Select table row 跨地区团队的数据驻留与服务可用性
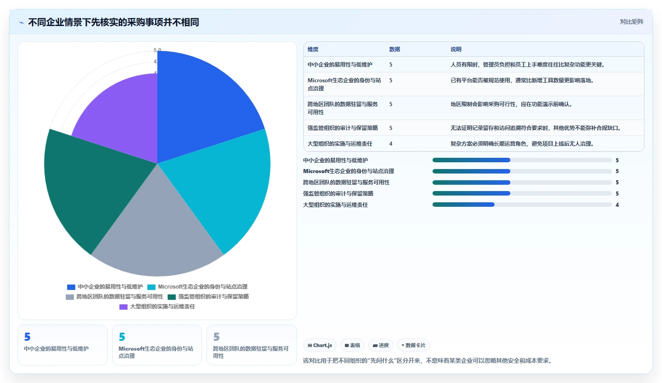 tap(474, 108)
